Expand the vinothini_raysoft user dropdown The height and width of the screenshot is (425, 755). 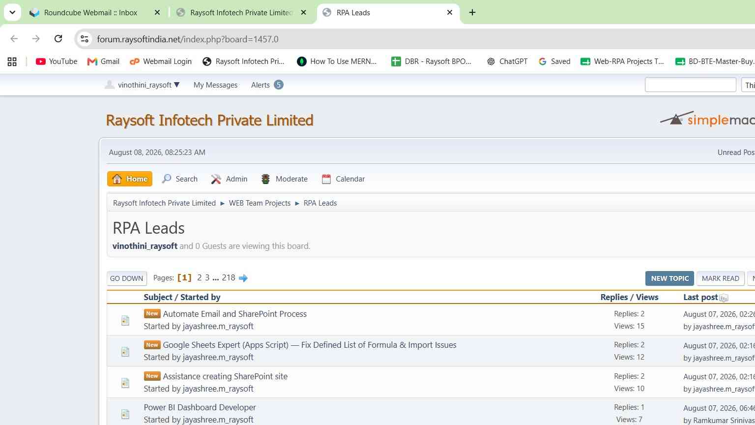(142, 85)
